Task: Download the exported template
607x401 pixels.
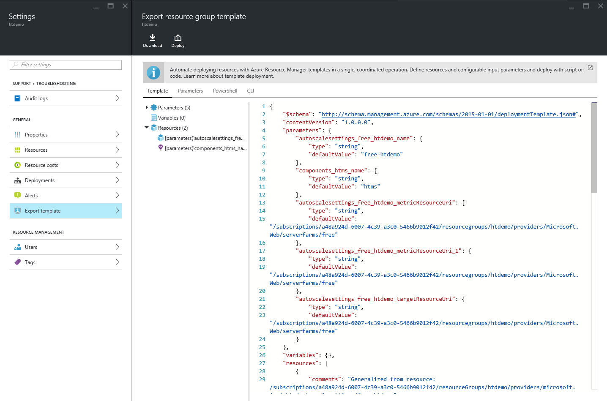Action: coord(153,41)
